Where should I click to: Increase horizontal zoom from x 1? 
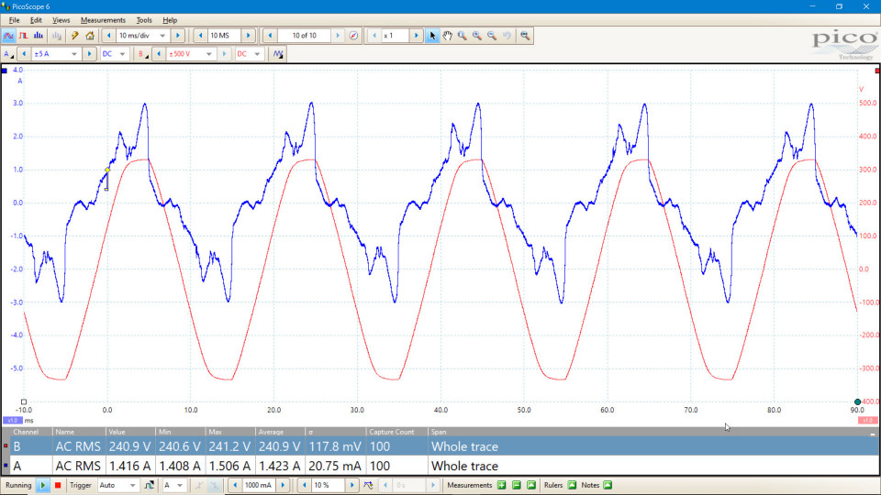point(417,36)
